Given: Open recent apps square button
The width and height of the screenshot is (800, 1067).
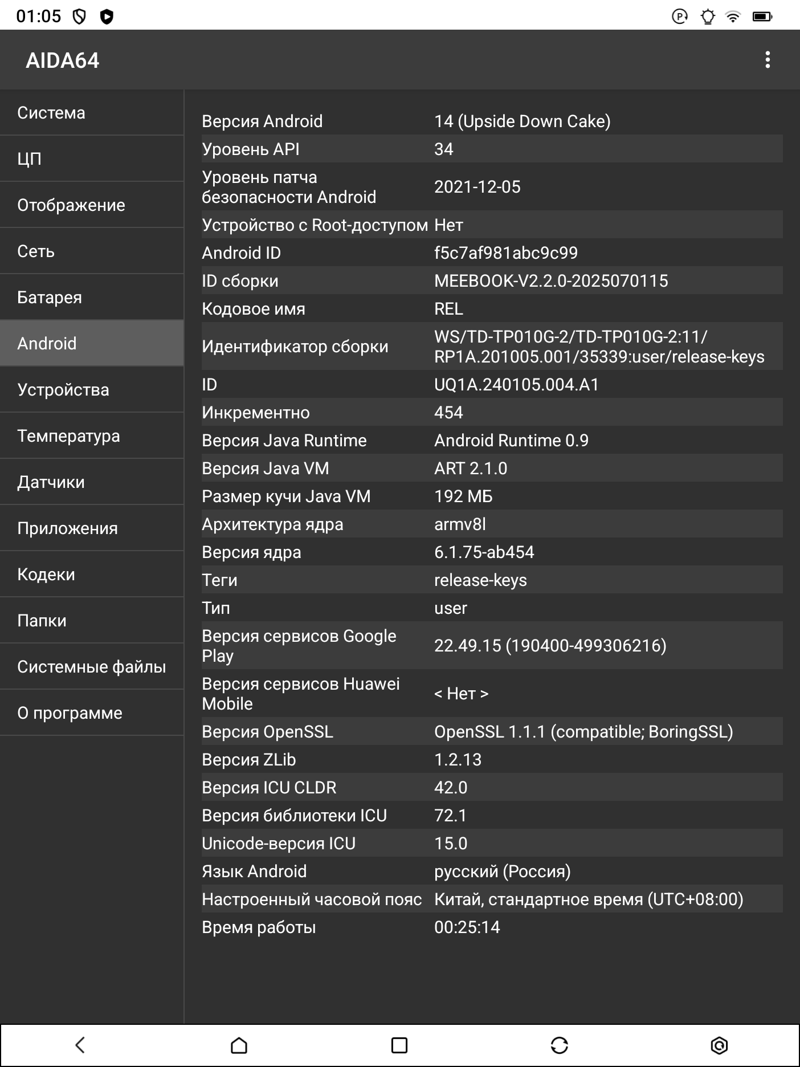Looking at the screenshot, I should [399, 1045].
